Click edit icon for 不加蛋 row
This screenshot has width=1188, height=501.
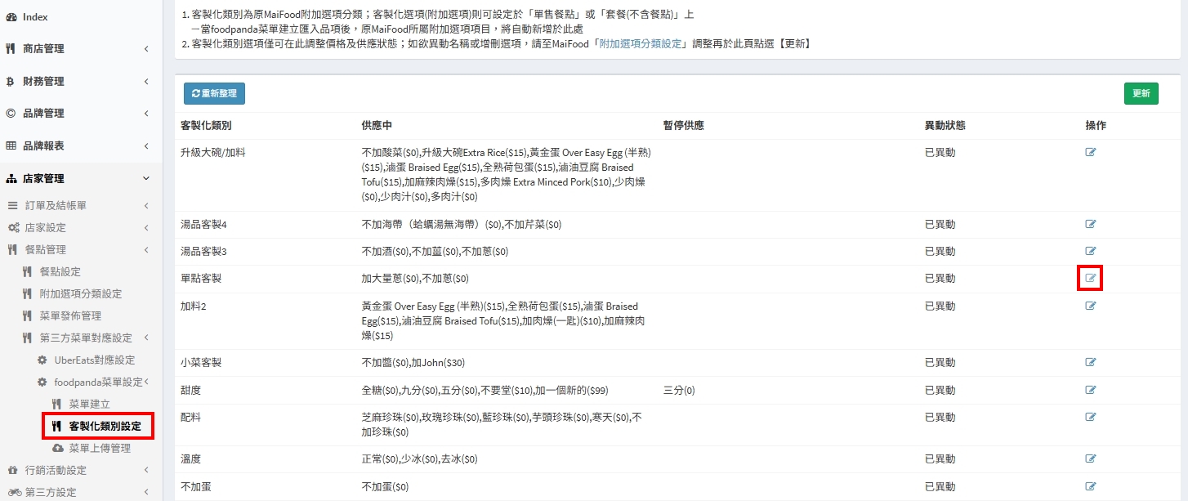coord(1091,486)
